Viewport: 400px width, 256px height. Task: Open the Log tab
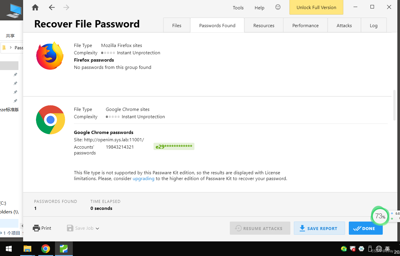tap(374, 25)
